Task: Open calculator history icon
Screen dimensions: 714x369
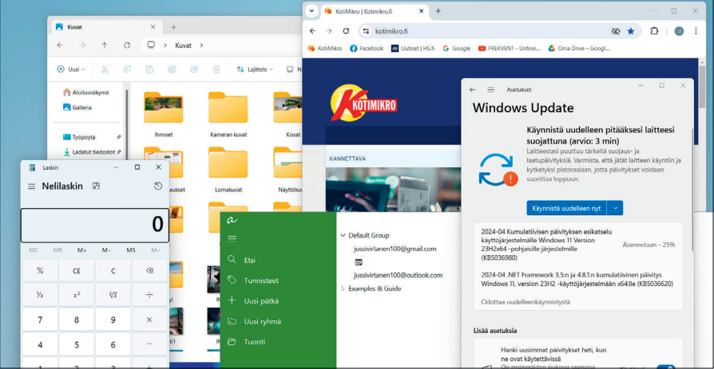Action: click(158, 186)
